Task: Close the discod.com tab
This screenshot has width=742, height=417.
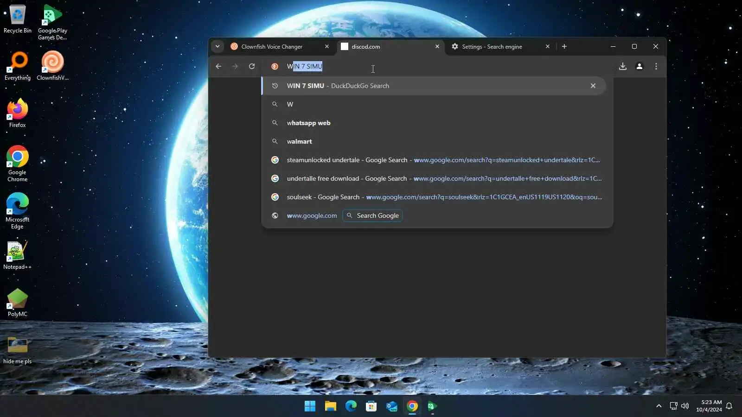Action: [x=437, y=46]
